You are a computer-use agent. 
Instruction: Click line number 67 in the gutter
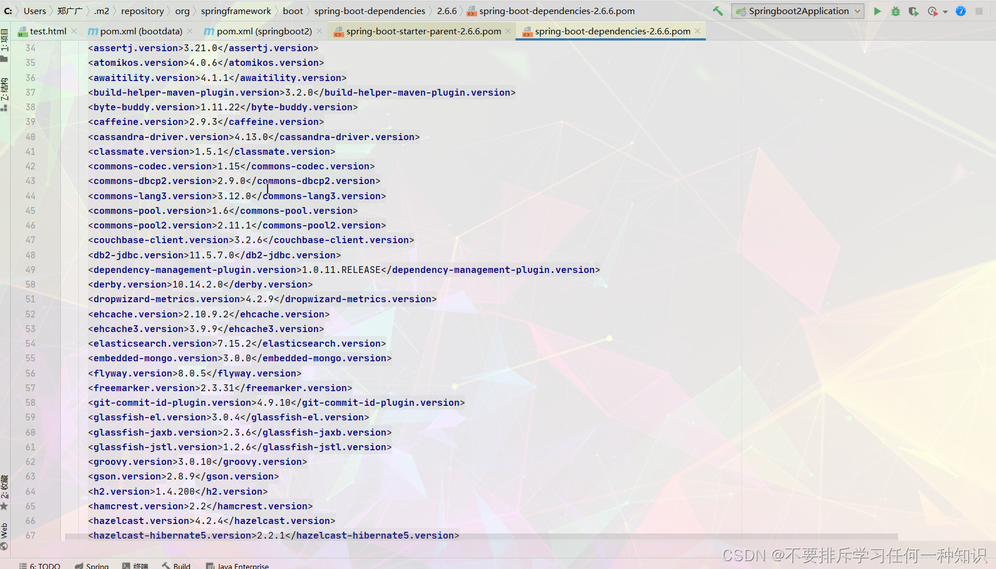point(30,535)
